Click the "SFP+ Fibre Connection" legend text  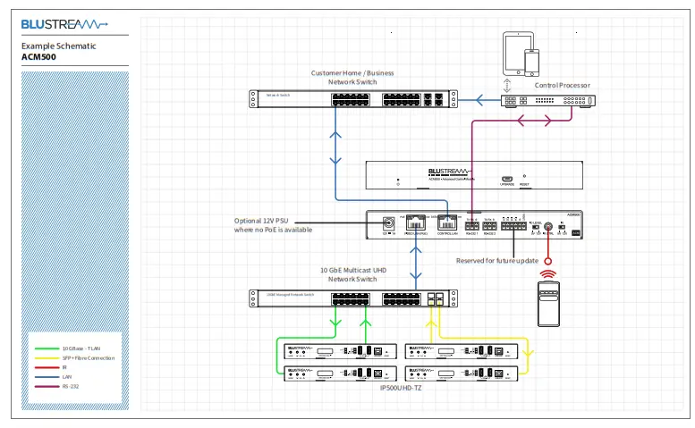89,358
